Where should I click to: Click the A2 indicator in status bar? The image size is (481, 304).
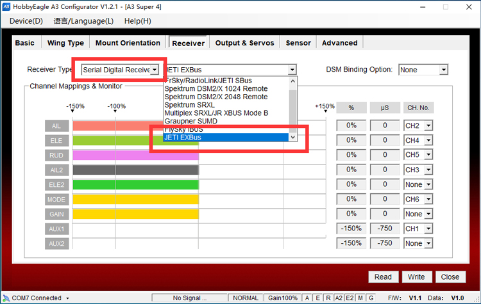[x=339, y=298]
